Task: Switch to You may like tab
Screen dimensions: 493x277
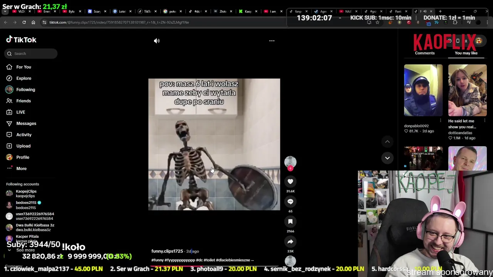Action: [466, 53]
